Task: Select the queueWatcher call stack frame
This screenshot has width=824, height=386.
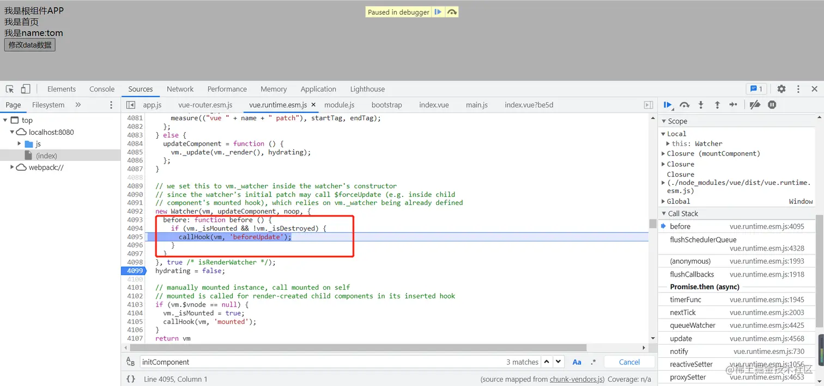Action: 737,325
